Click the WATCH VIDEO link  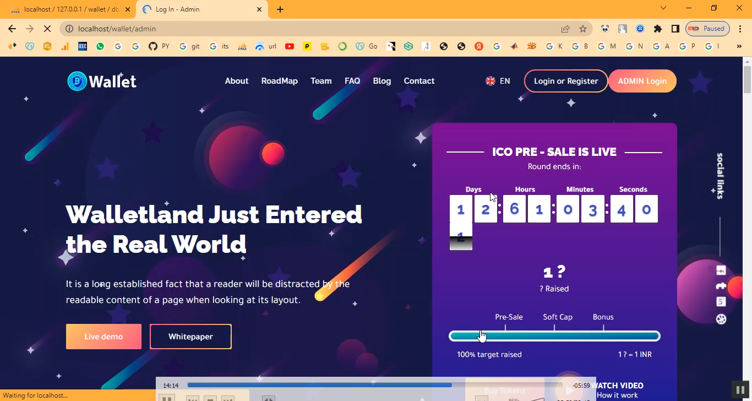pyautogui.click(x=617, y=386)
